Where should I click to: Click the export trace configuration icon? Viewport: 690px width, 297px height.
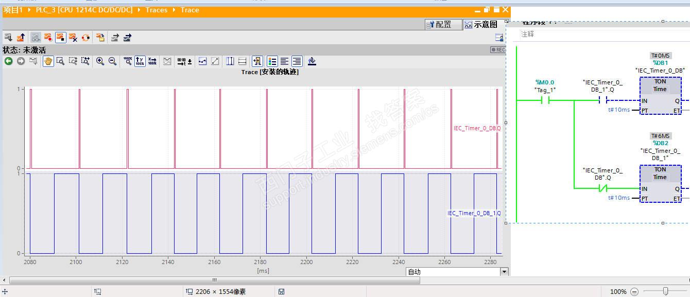pyautogui.click(x=115, y=37)
